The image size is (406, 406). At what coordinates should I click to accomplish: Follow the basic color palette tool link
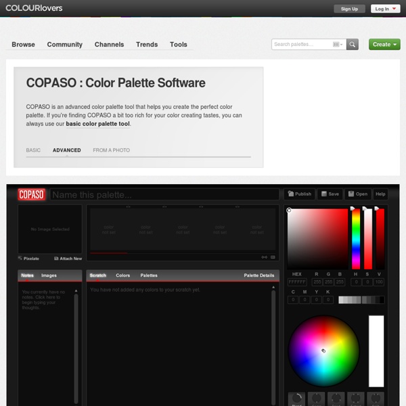click(98, 124)
